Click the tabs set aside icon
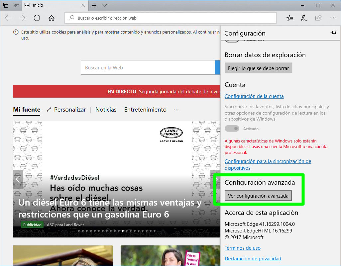 pos(16,5)
